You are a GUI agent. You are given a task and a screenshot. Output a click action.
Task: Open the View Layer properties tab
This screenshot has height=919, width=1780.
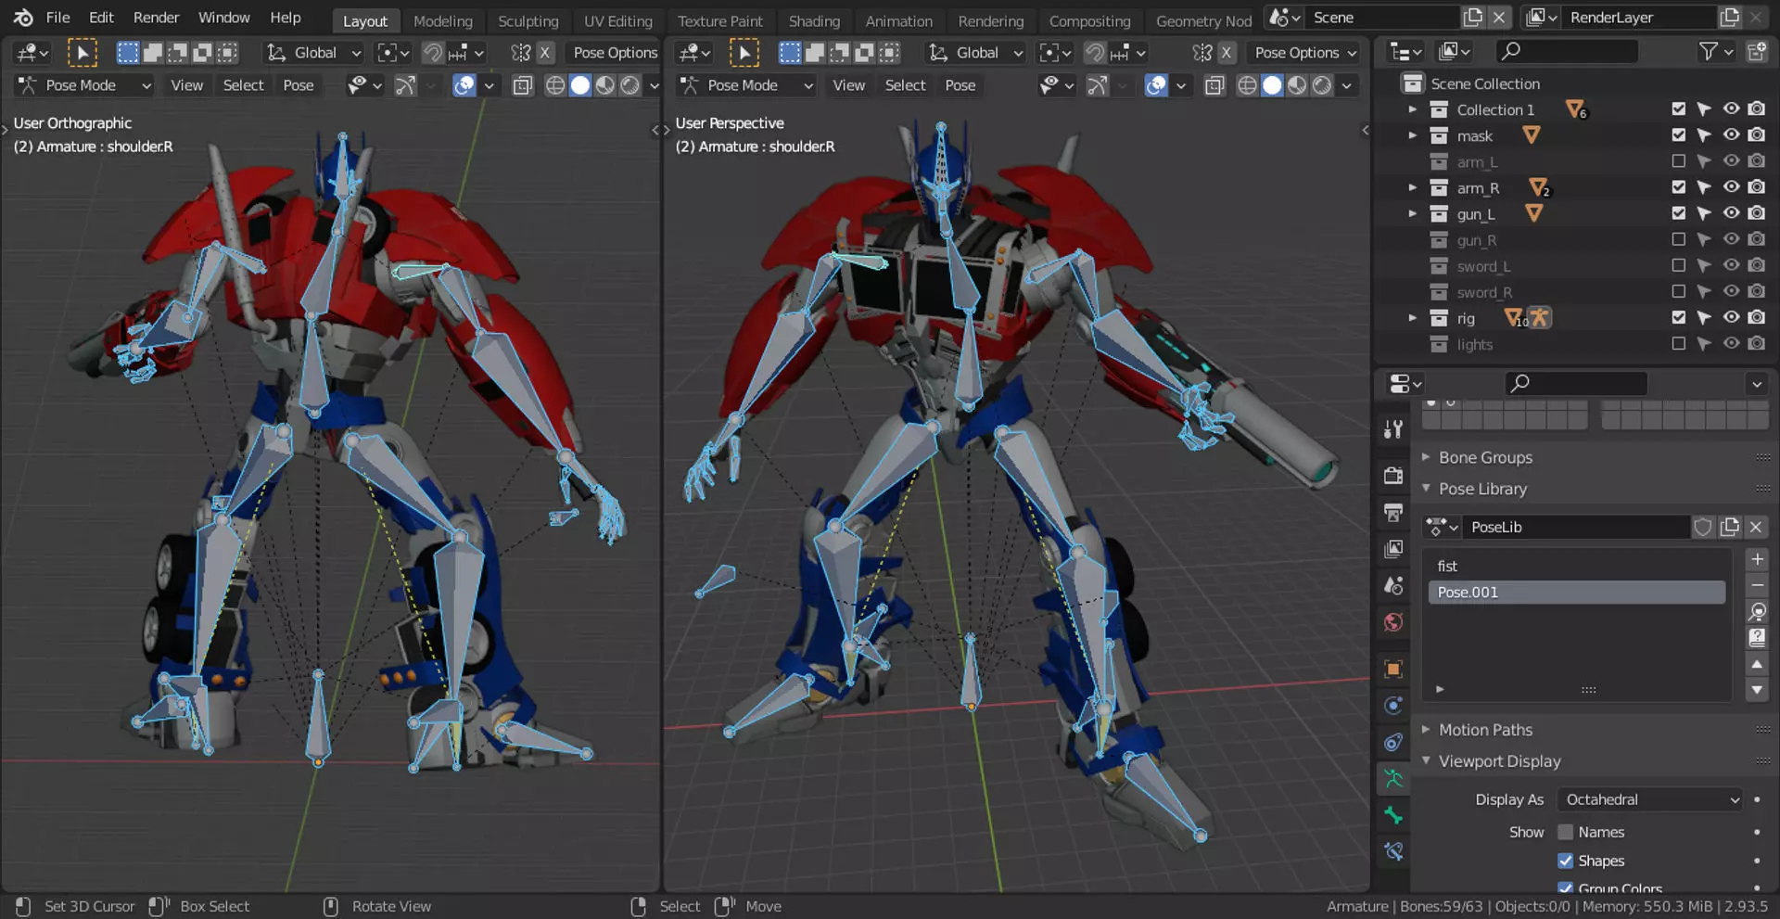click(x=1392, y=549)
